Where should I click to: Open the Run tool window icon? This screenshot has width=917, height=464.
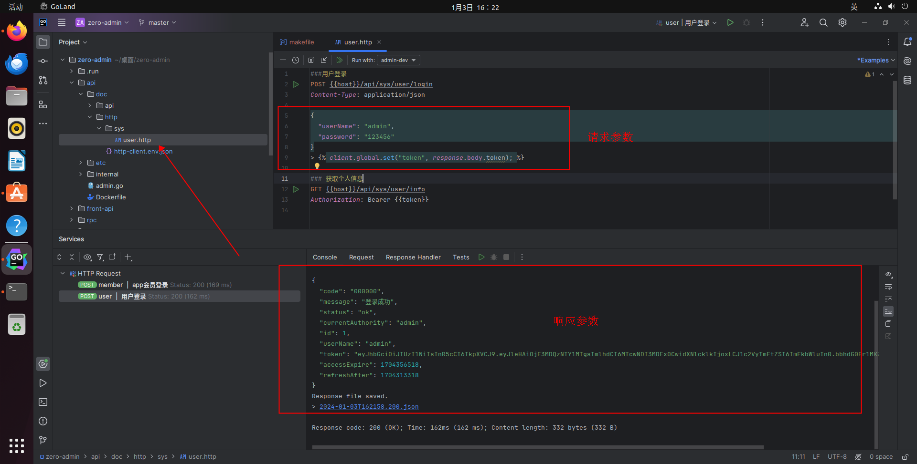43,383
